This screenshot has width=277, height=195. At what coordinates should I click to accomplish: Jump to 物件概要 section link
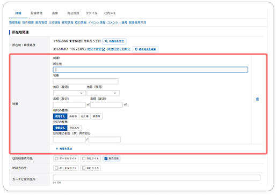28,22
